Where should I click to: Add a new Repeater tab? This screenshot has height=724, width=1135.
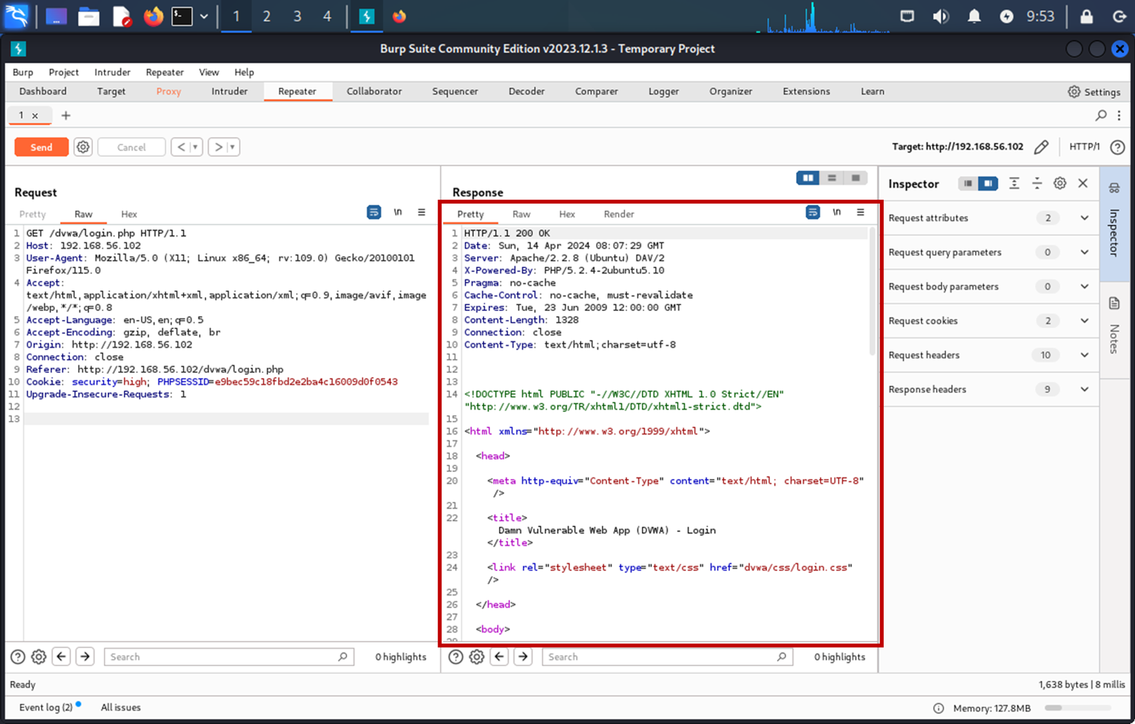pos(66,115)
